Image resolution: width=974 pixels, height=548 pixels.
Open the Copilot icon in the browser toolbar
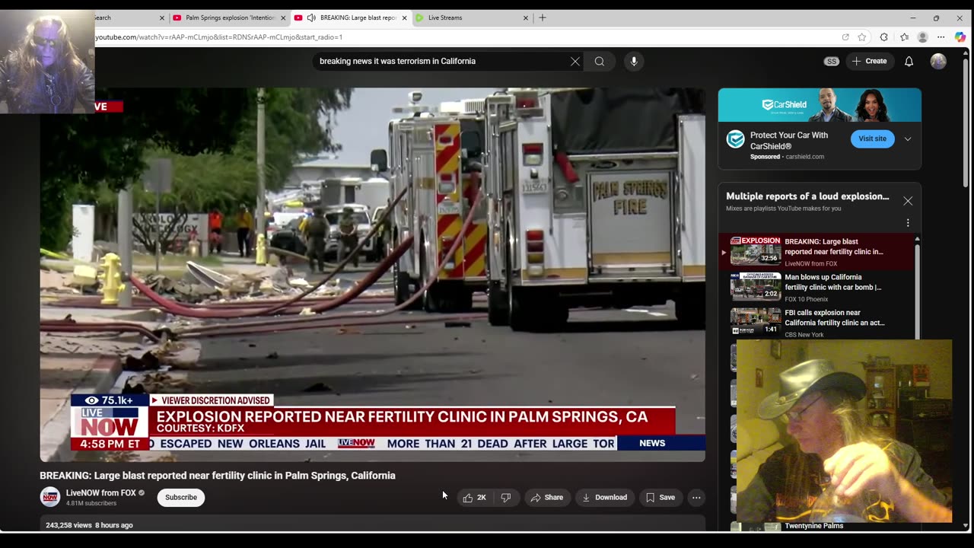(960, 37)
